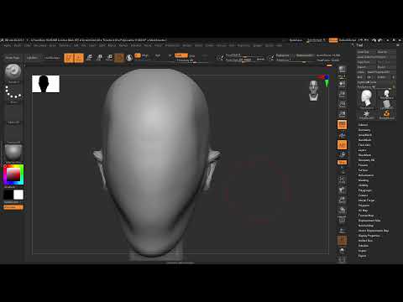Toggle Draw mode button
Viewport: 403px width, 302px height.
(79, 58)
